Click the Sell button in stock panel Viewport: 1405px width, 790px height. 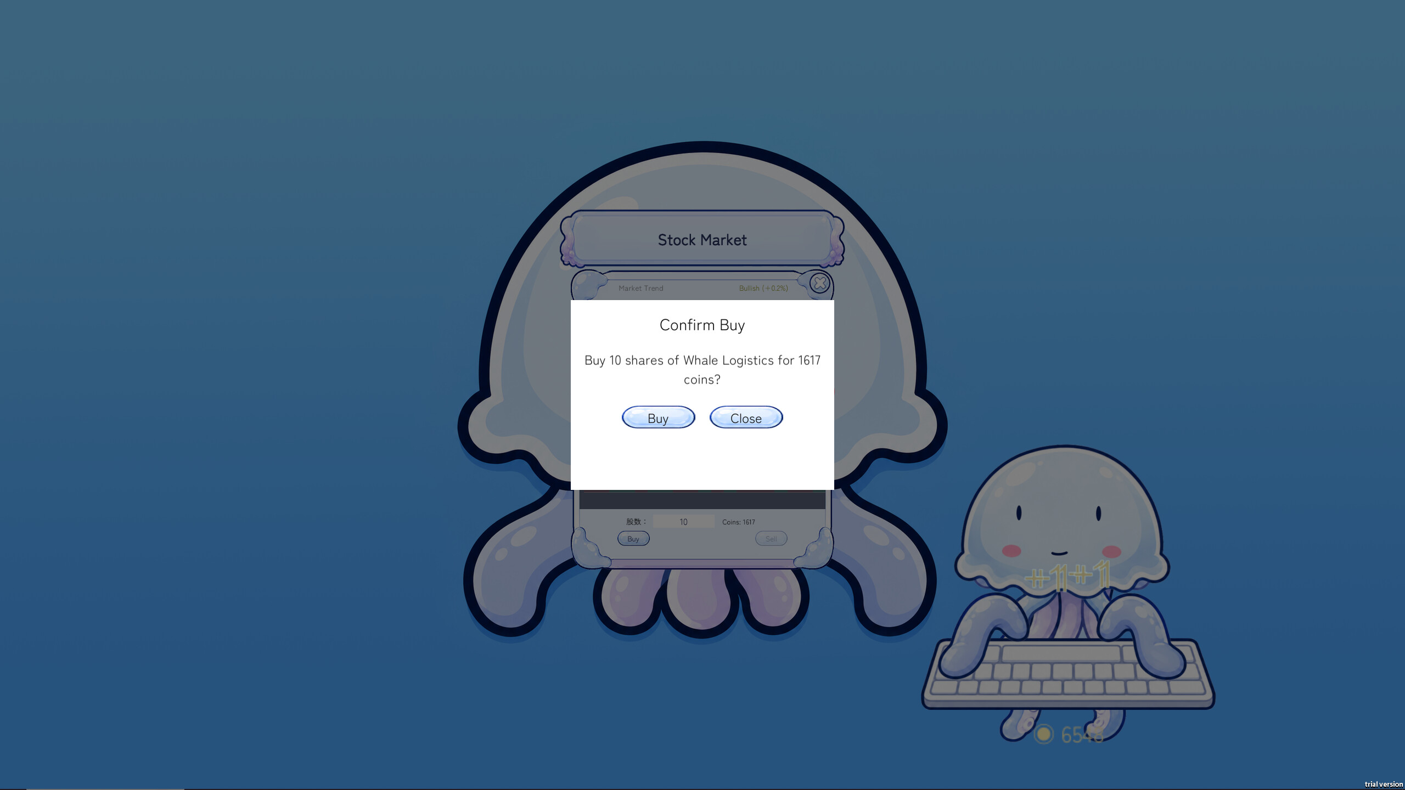pos(771,539)
